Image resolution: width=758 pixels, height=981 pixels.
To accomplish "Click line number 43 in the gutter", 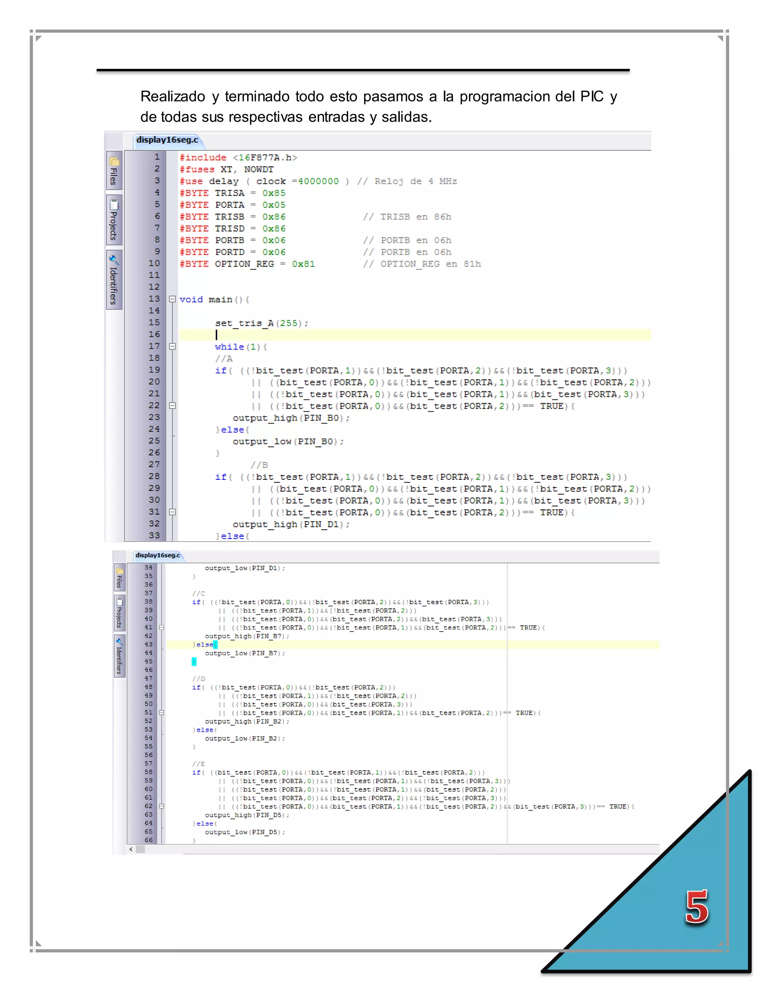I will point(148,644).
